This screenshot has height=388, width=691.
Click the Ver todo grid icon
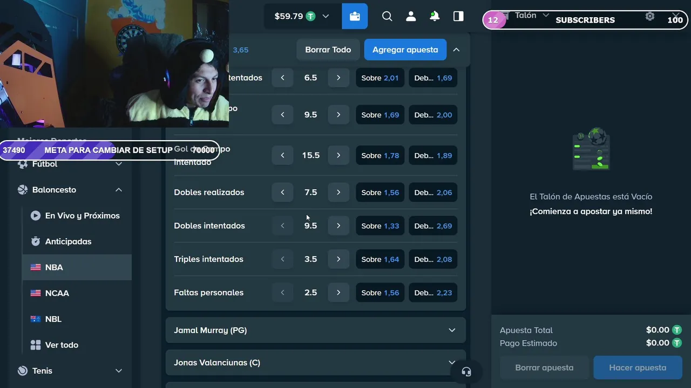point(36,345)
